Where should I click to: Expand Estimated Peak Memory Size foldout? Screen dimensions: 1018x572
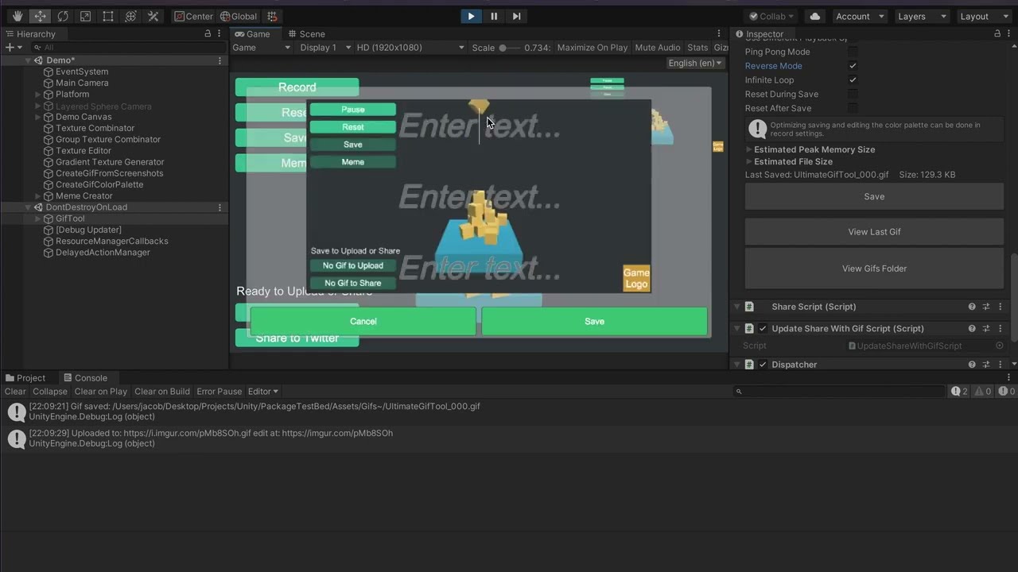(749, 149)
